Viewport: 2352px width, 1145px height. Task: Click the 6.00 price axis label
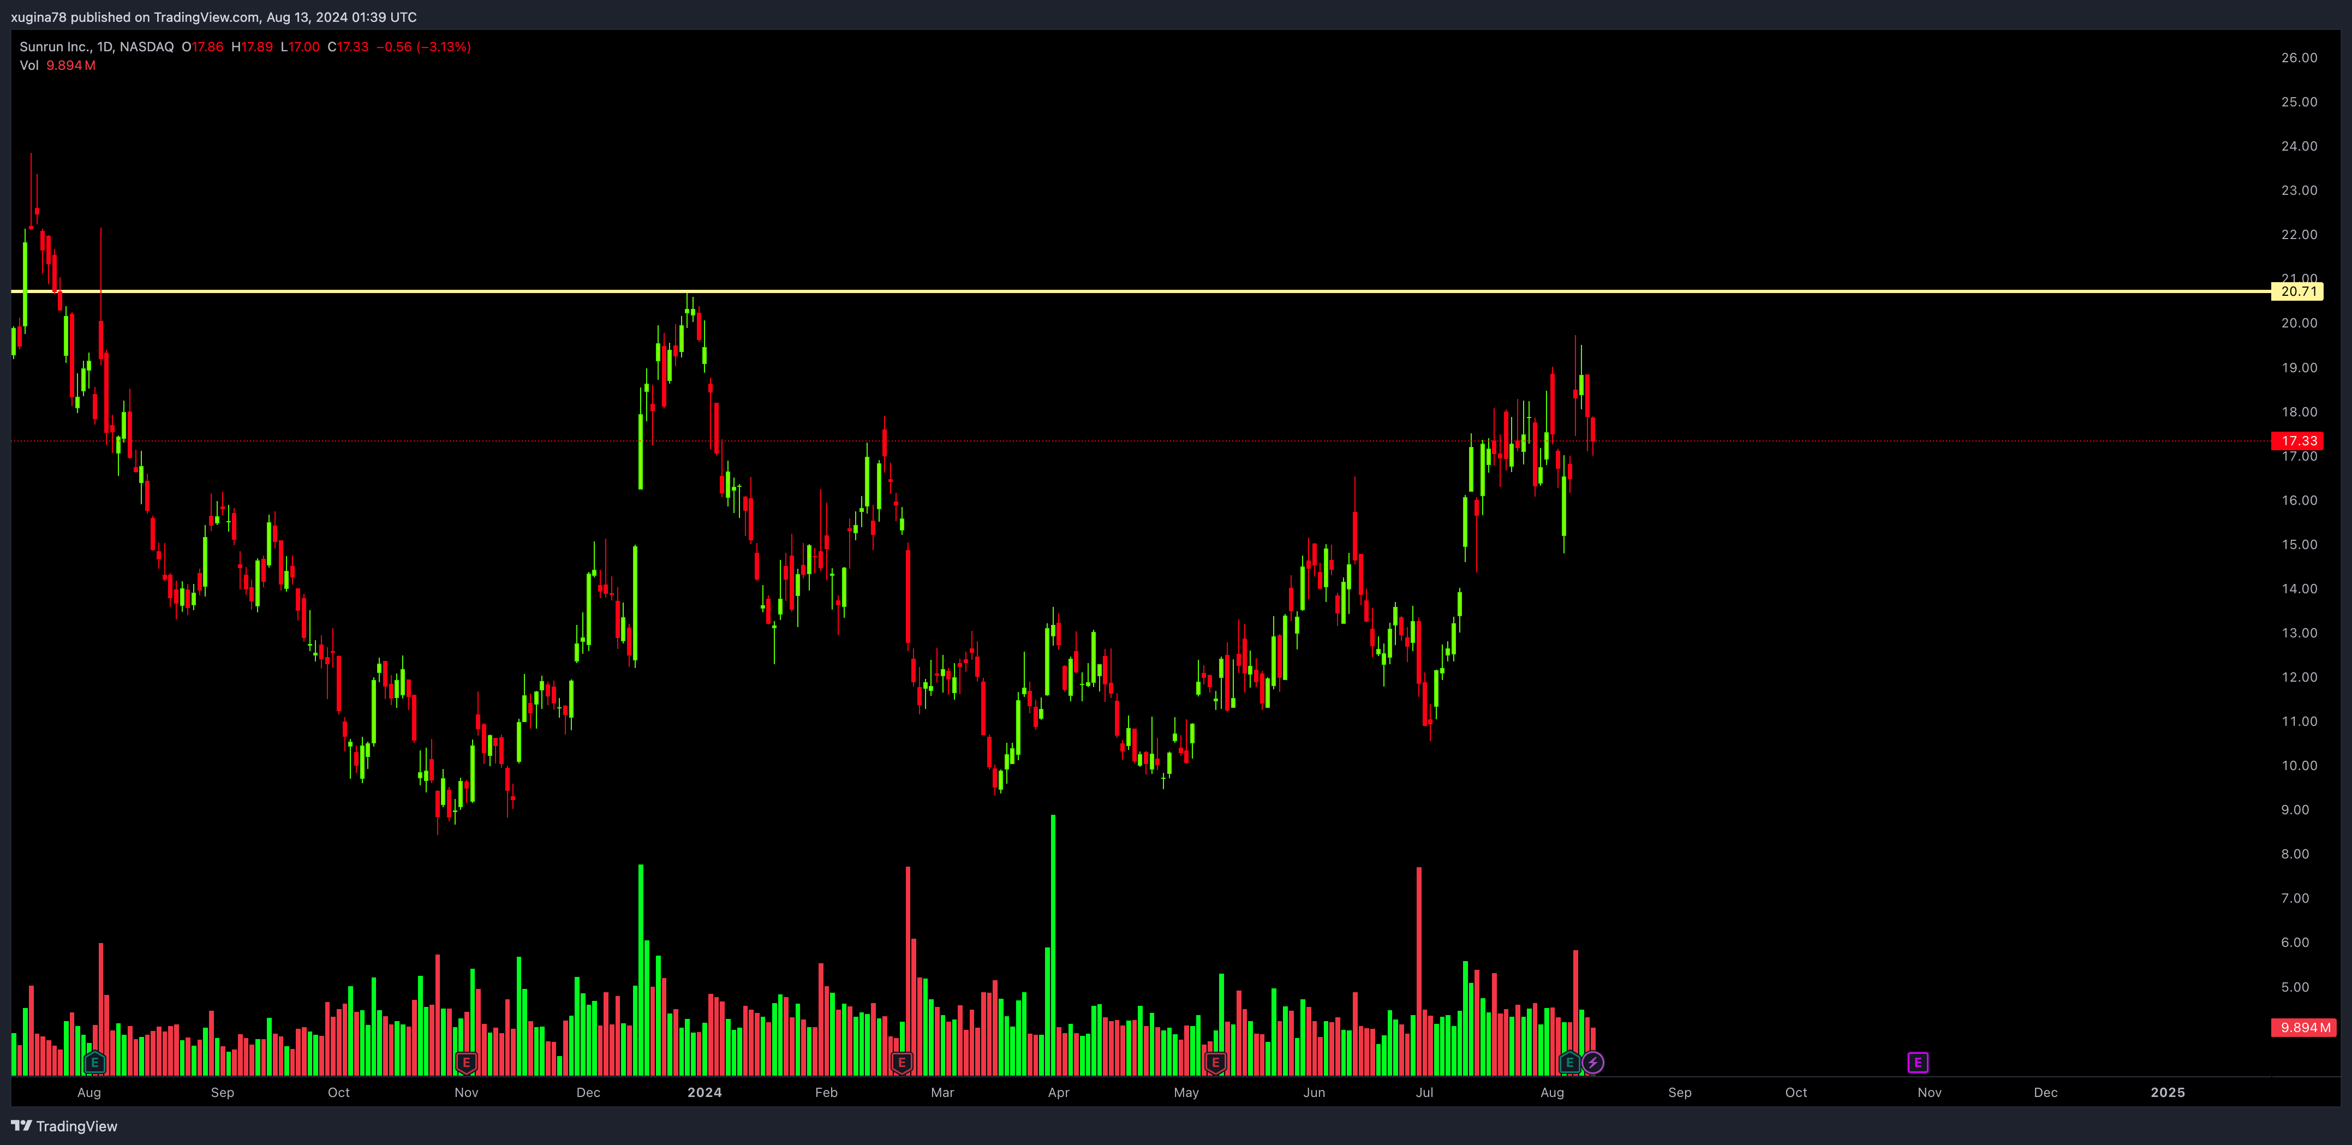[x=2295, y=943]
